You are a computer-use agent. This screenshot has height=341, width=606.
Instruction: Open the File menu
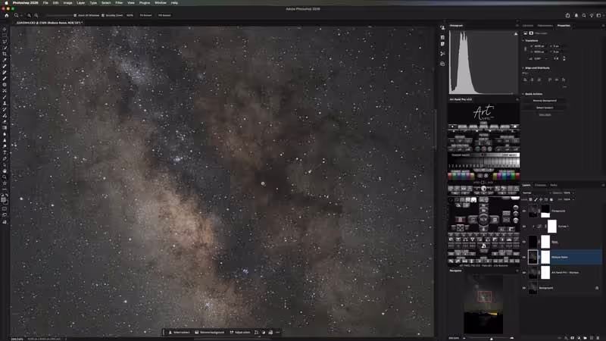[45, 3]
